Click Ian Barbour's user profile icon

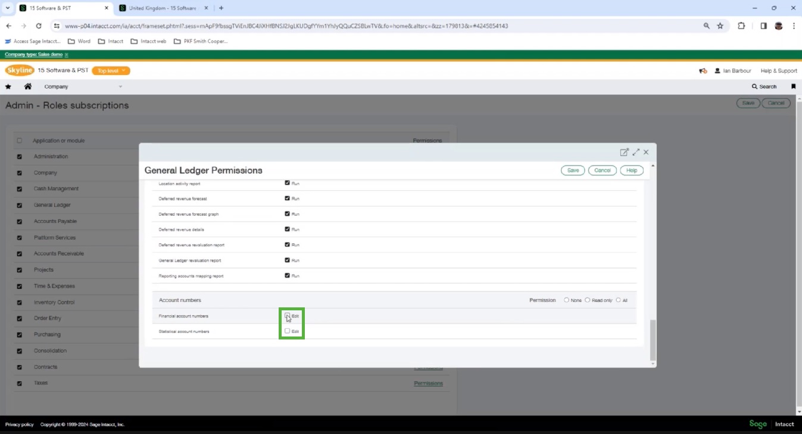[718, 71]
